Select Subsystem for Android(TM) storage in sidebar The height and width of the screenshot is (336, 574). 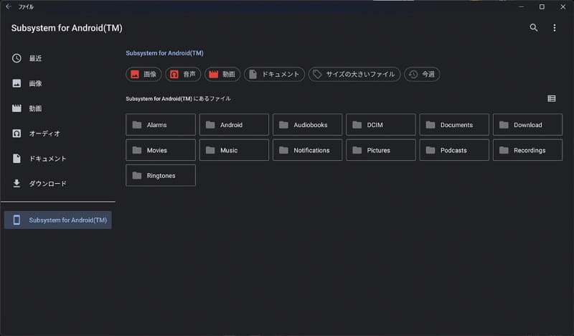[58, 220]
